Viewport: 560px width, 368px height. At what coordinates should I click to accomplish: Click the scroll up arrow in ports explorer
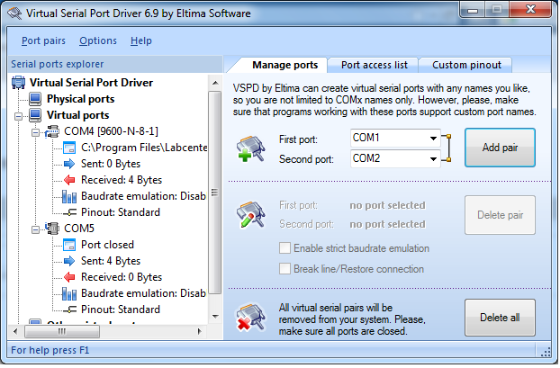pyautogui.click(x=215, y=83)
